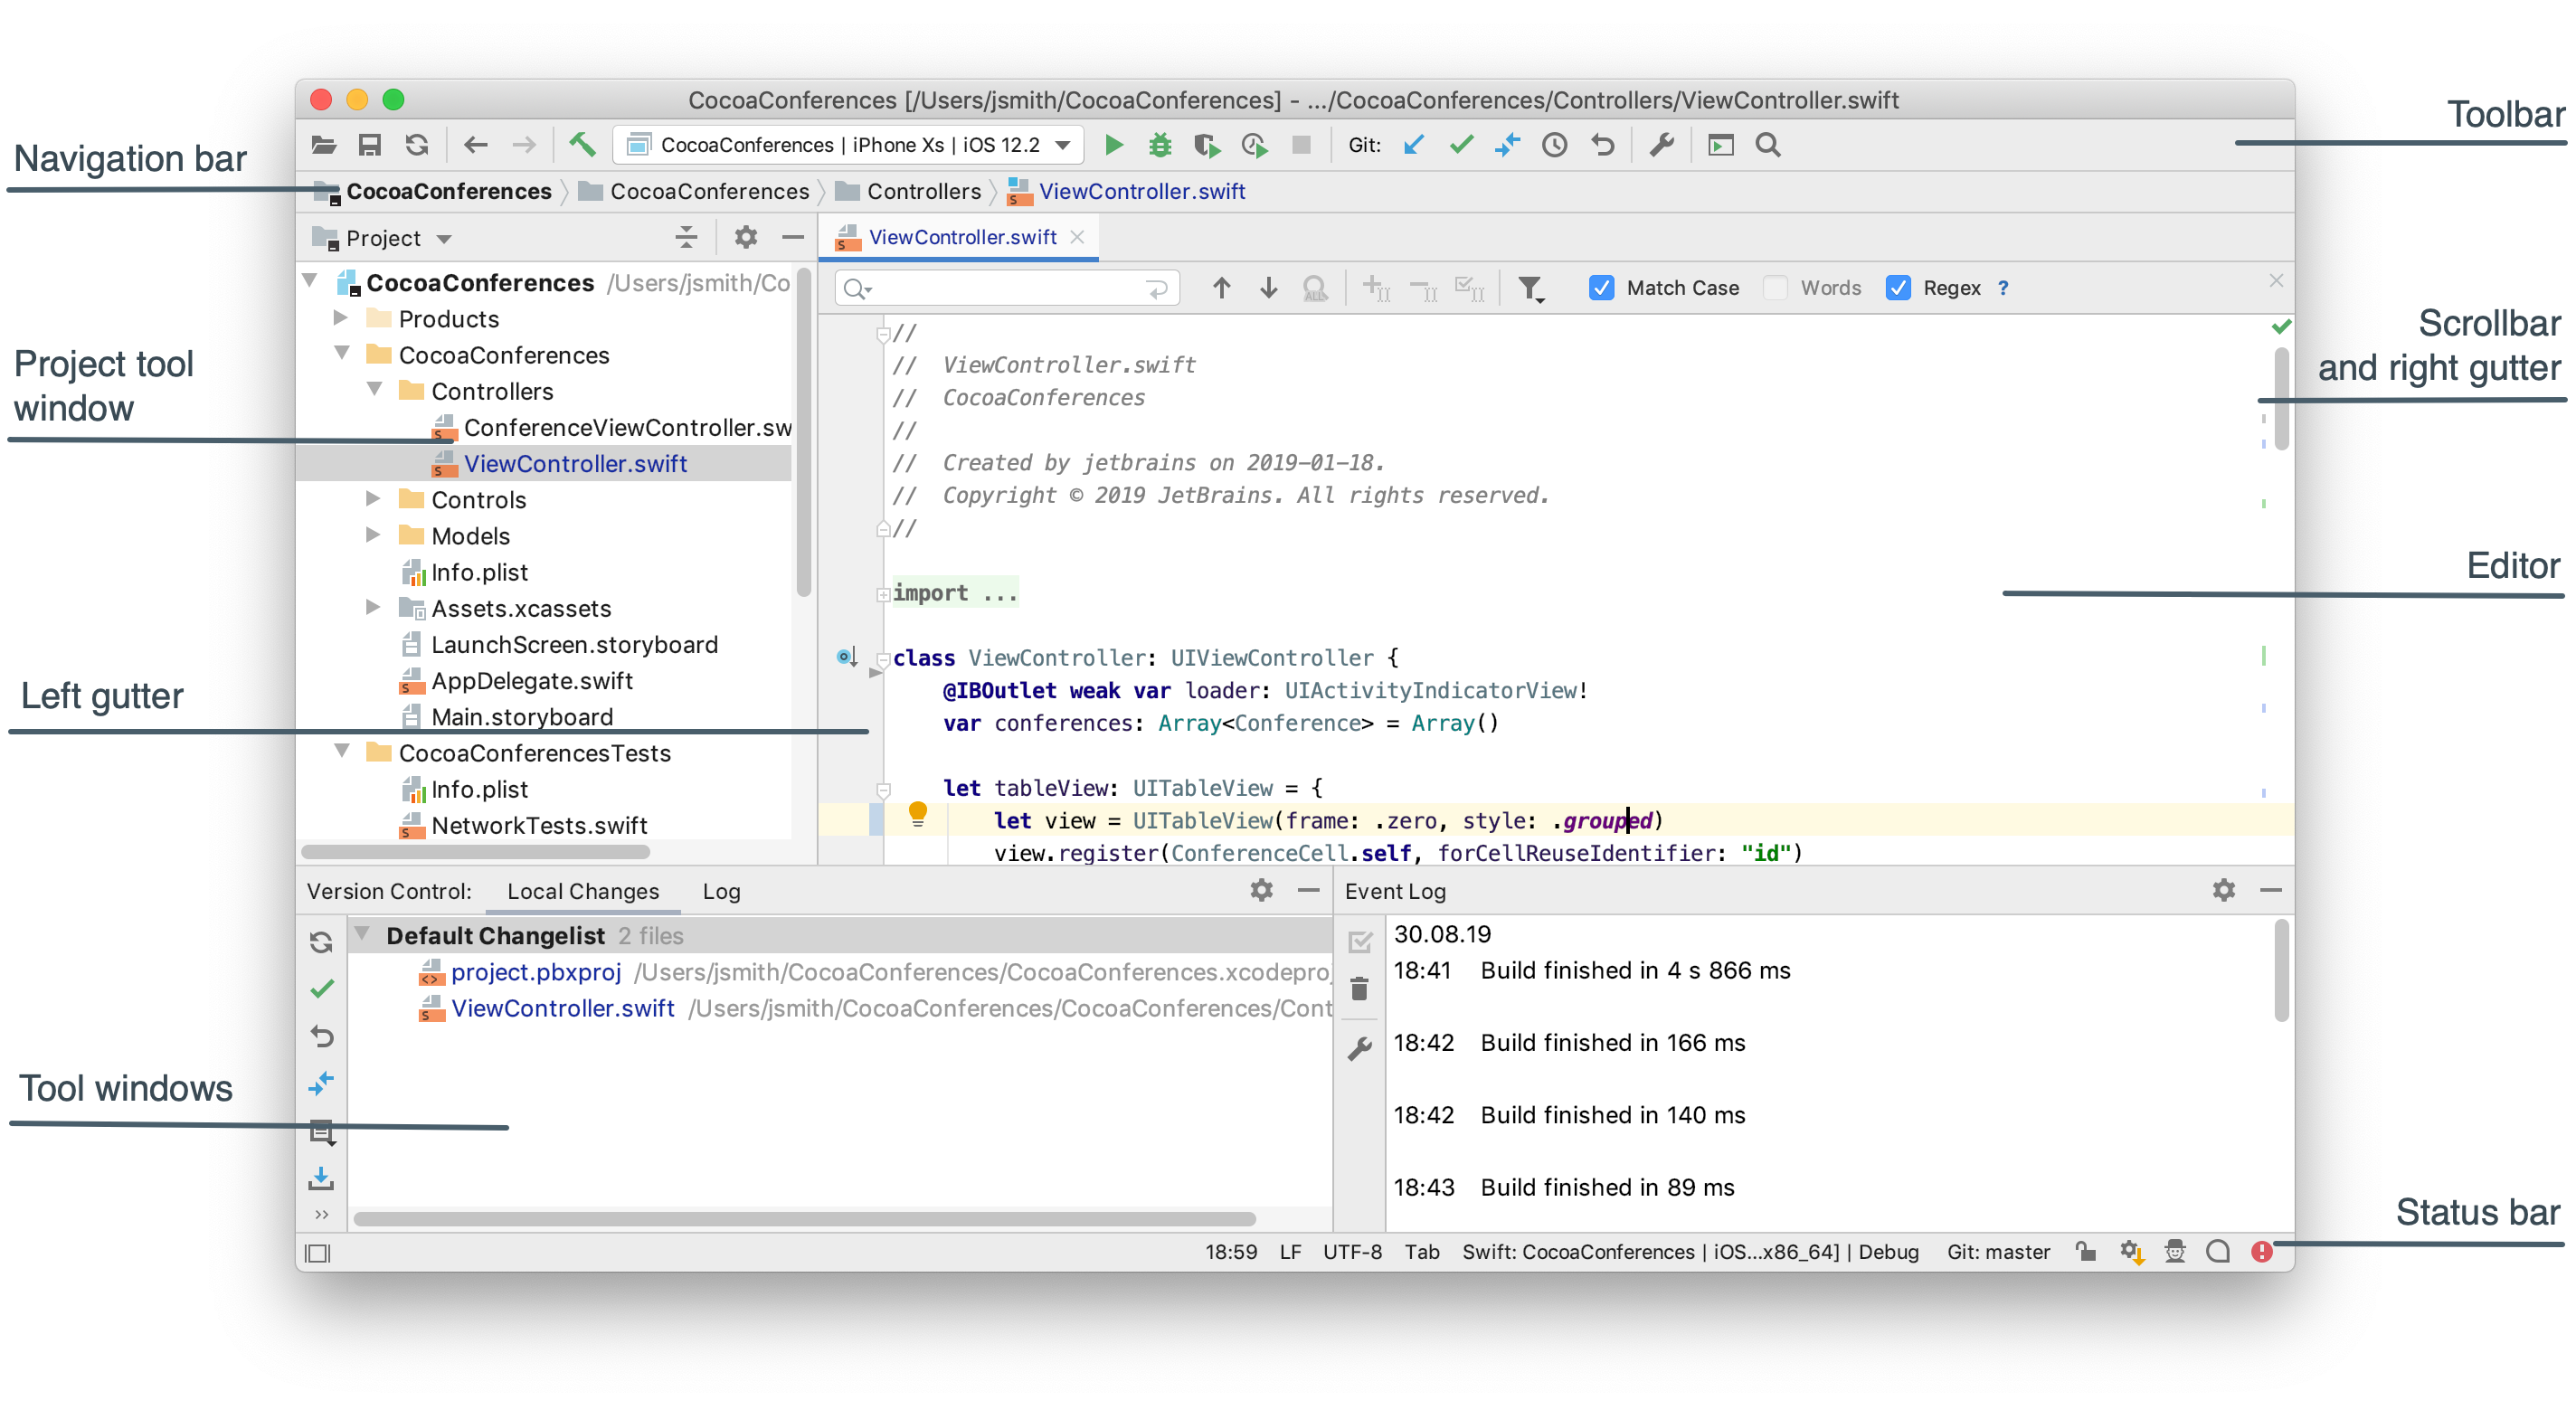Open Project panel gear settings
This screenshot has height=1410, width=2576.
746,237
